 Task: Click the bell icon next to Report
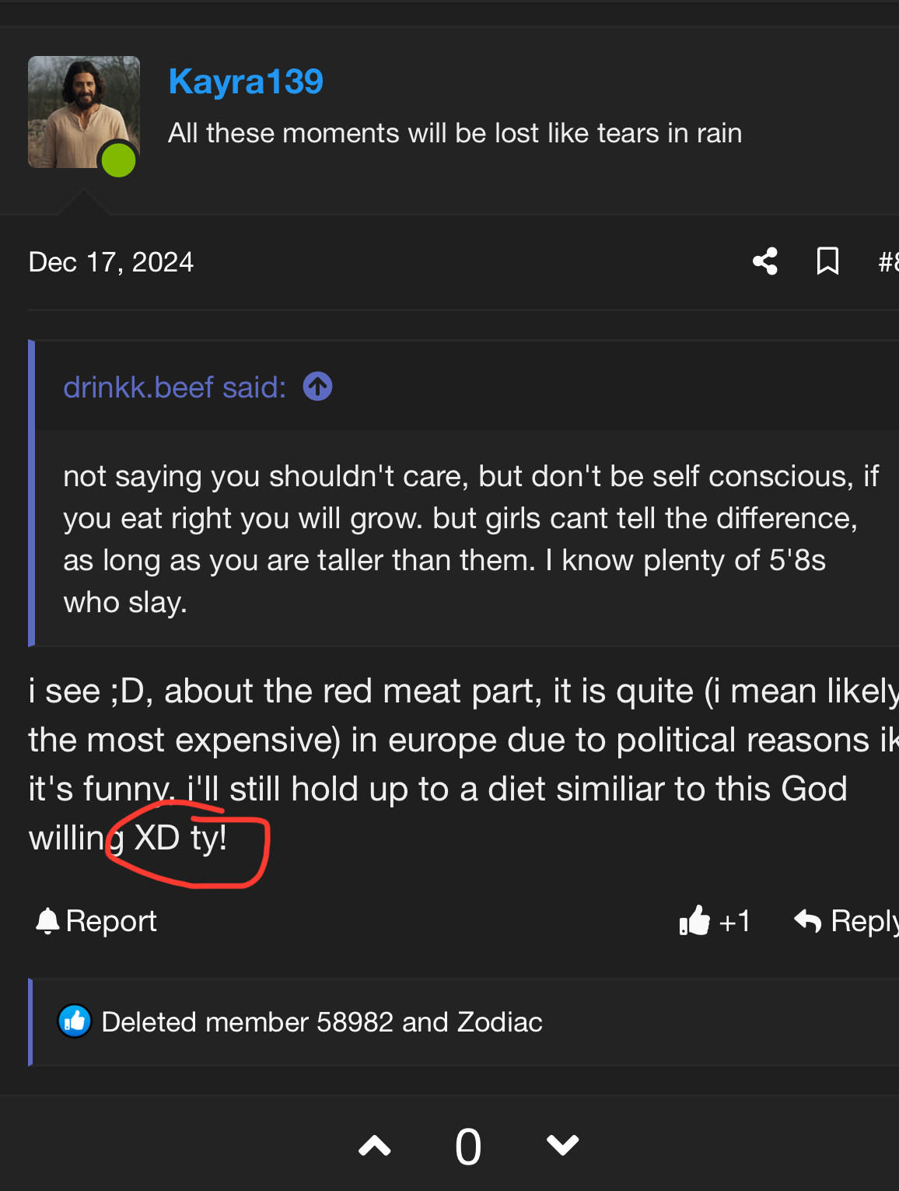(x=48, y=921)
